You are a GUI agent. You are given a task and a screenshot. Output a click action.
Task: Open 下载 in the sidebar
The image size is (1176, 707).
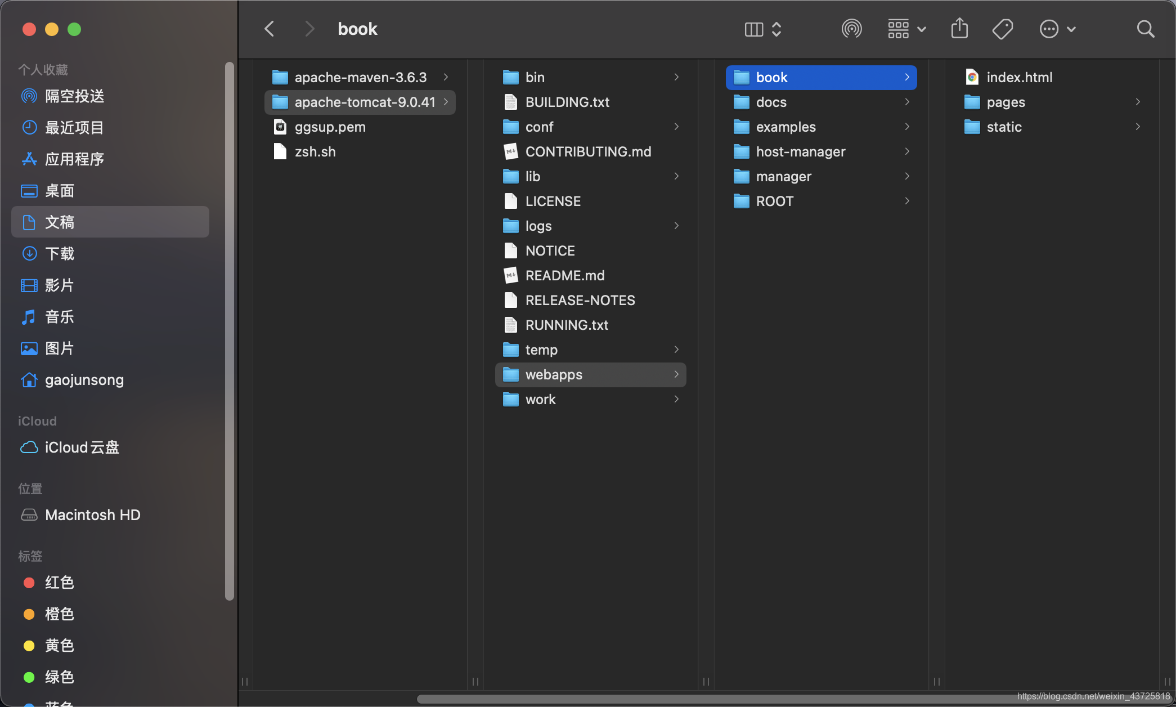[110, 253]
